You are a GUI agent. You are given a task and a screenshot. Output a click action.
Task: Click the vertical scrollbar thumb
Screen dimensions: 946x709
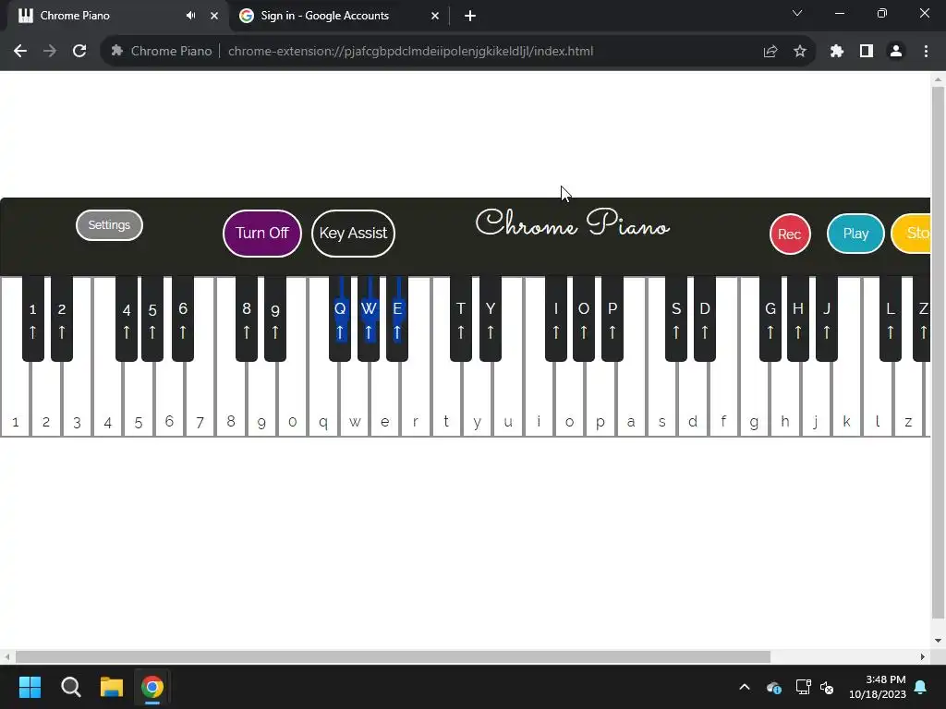point(938,353)
